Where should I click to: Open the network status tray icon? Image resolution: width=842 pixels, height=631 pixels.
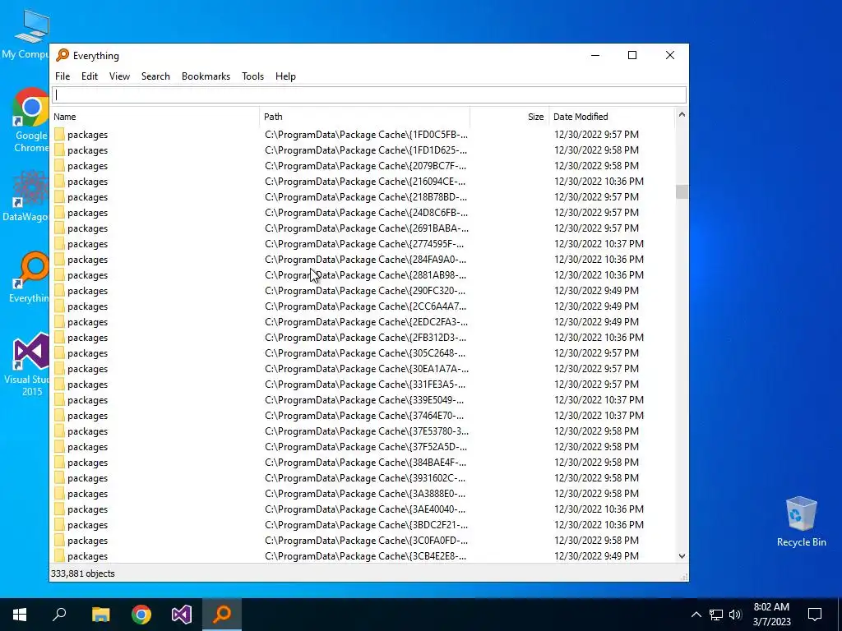coord(716,615)
